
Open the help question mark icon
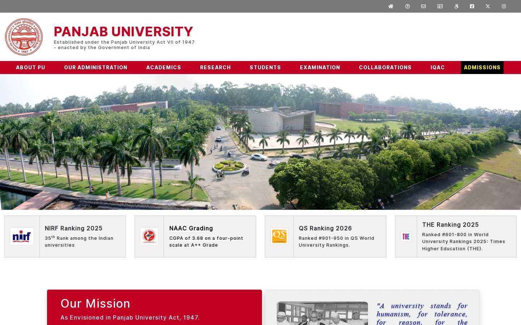click(x=407, y=6)
